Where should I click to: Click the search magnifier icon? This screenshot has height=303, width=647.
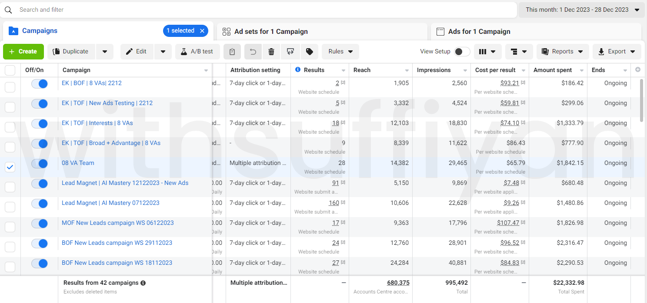pyautogui.click(x=8, y=10)
